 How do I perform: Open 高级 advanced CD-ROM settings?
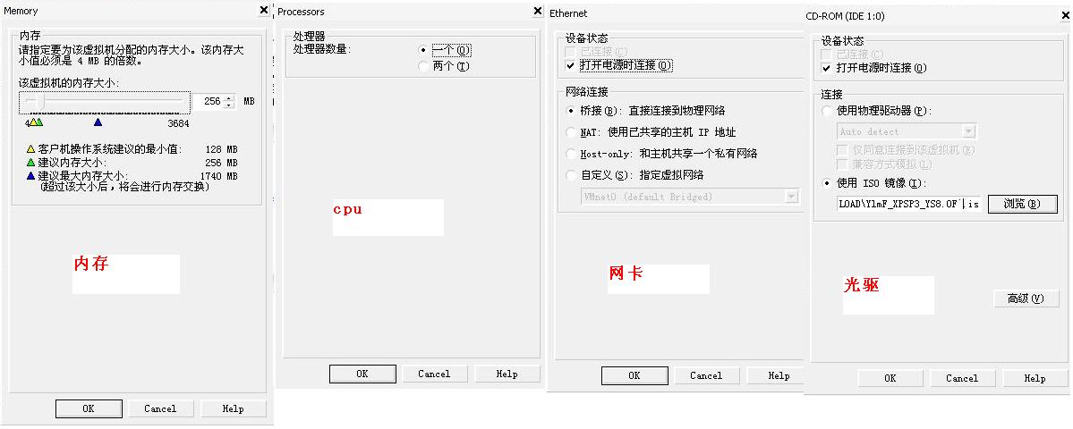point(1019,299)
